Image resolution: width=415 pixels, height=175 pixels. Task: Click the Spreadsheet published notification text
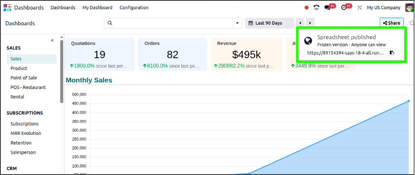(346, 37)
